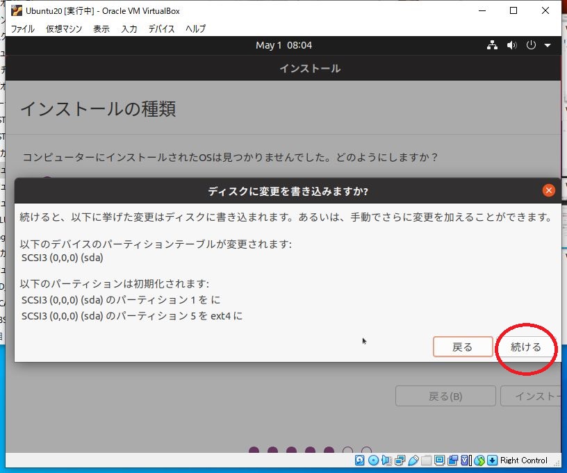Click the インストールの種類 heading
The height and width of the screenshot is (473, 567).
click(98, 109)
